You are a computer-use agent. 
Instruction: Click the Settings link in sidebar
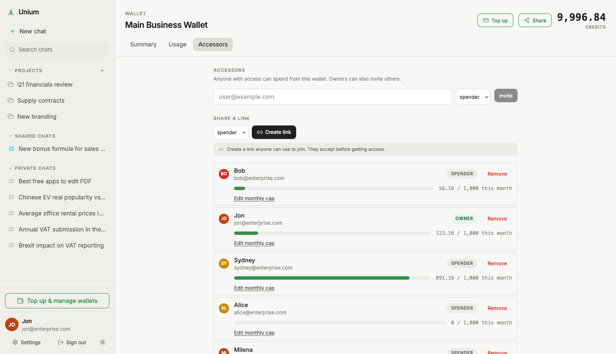[27, 342]
